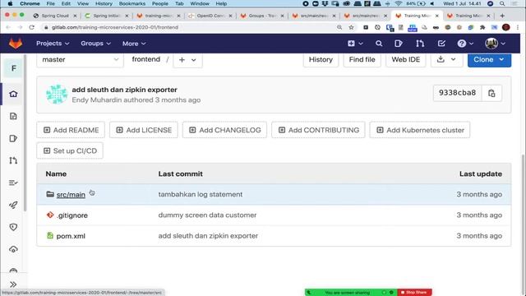Open the Clone dropdown button
Screen dimensions: 526x296
point(490,60)
